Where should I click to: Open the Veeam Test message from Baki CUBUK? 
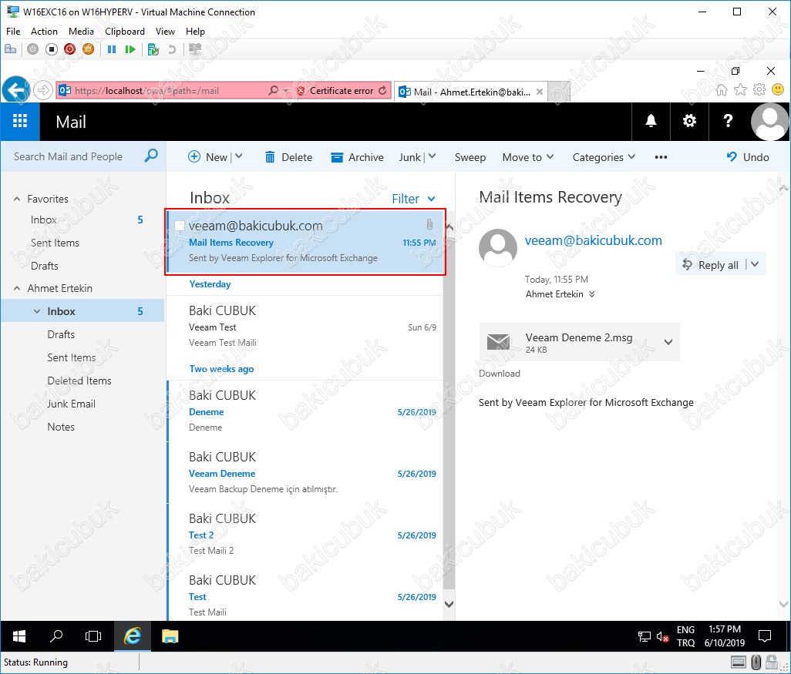click(x=306, y=326)
